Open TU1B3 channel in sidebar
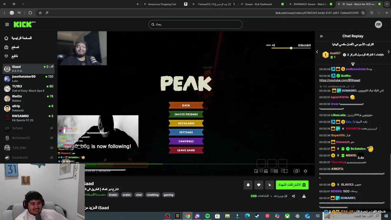Screen dimensions: 391x220 pyautogui.click(x=29, y=88)
